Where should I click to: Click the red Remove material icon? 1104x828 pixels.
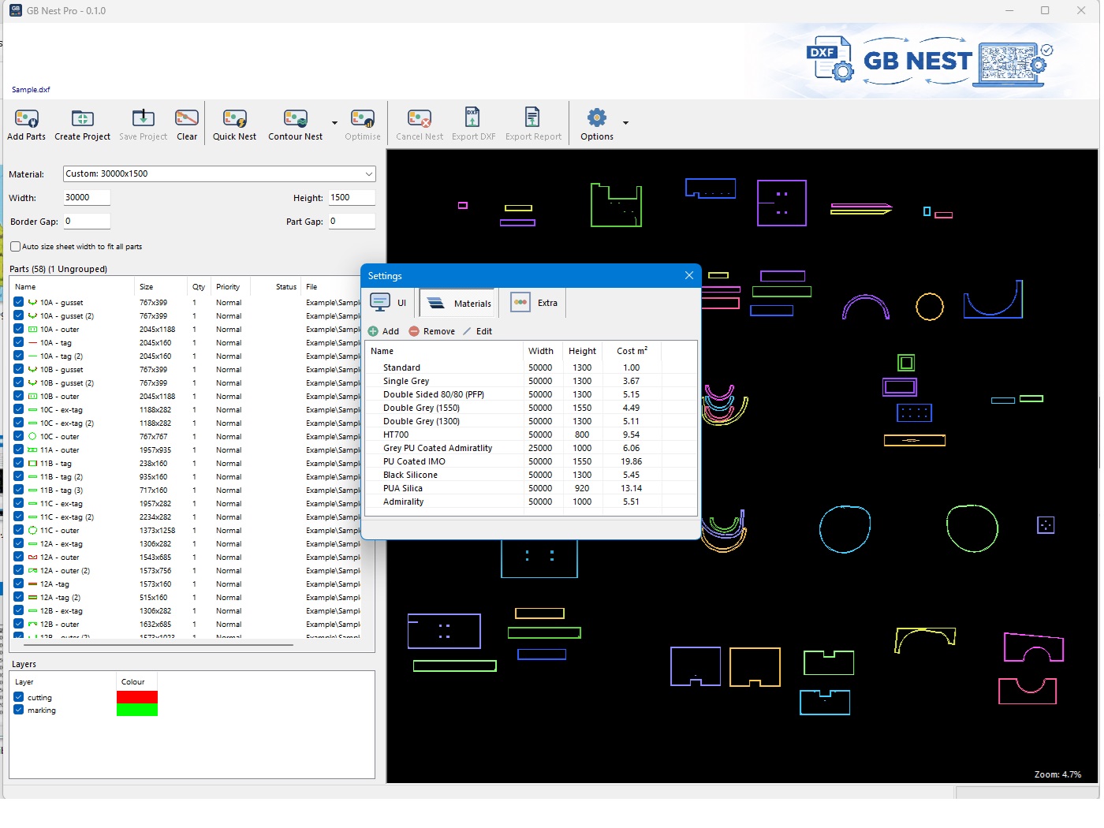tap(414, 331)
